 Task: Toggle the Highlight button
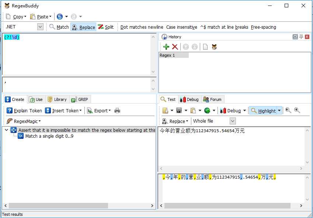point(263,110)
